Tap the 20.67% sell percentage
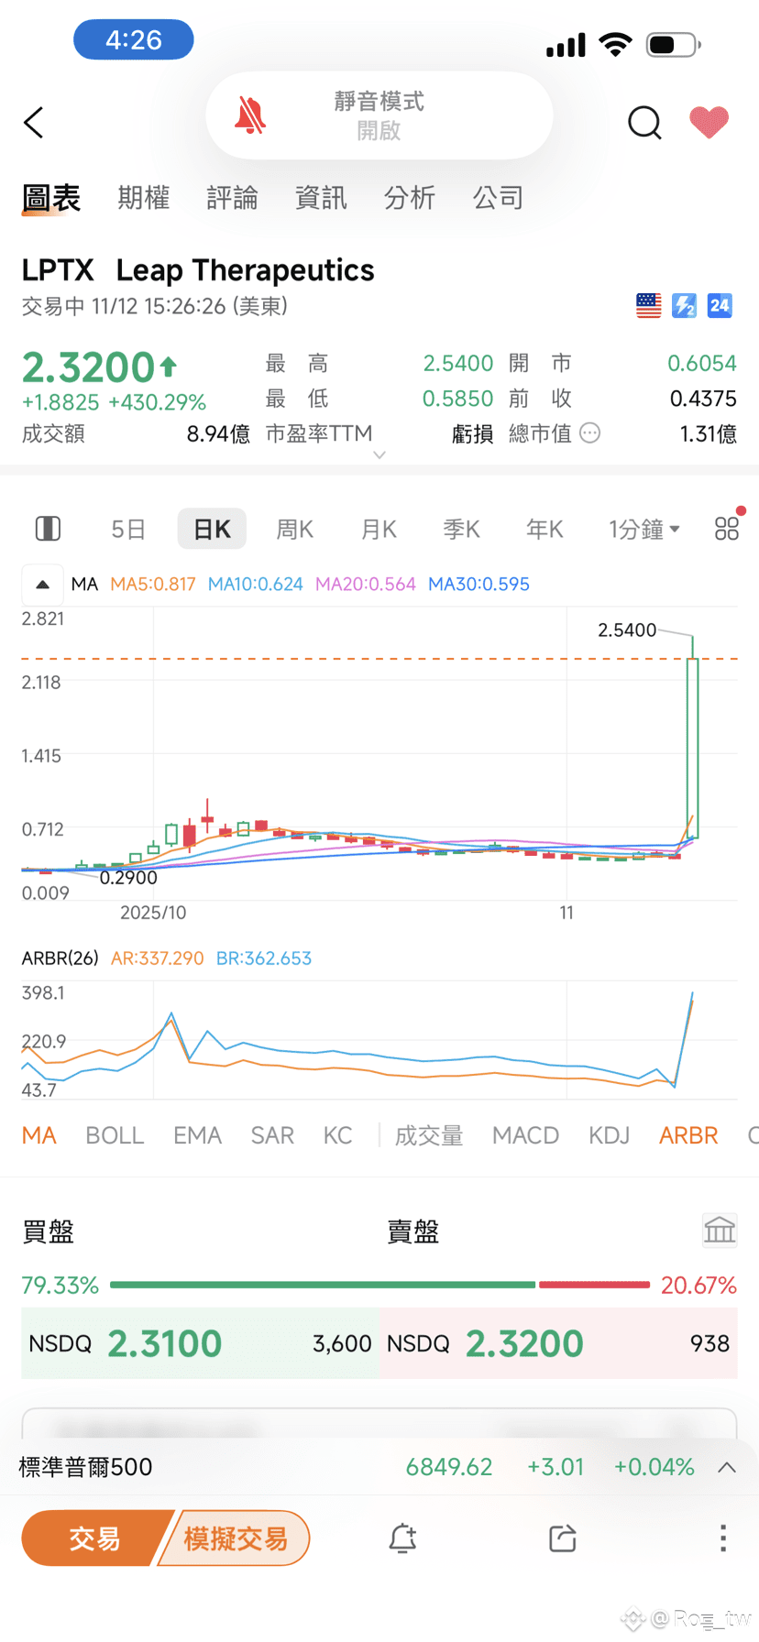This screenshot has width=759, height=1642. [698, 1285]
